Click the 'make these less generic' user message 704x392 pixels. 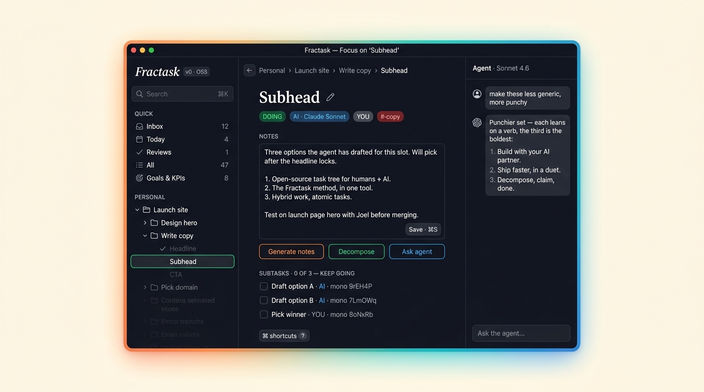527,98
